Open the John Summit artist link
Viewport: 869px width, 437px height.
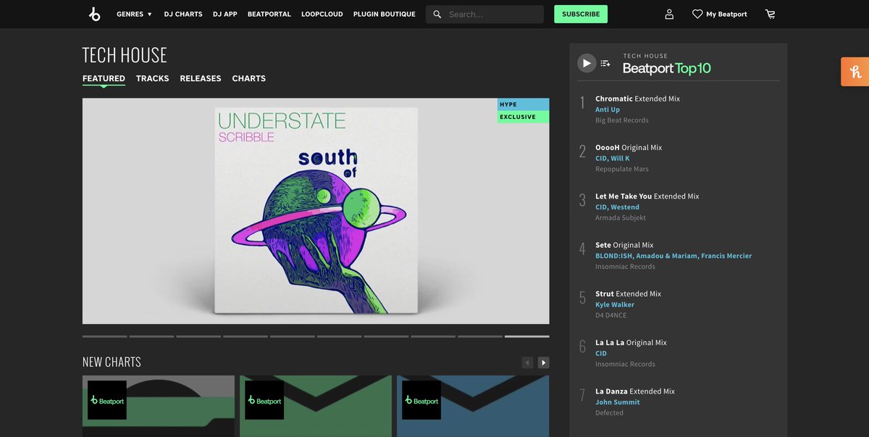coord(617,402)
